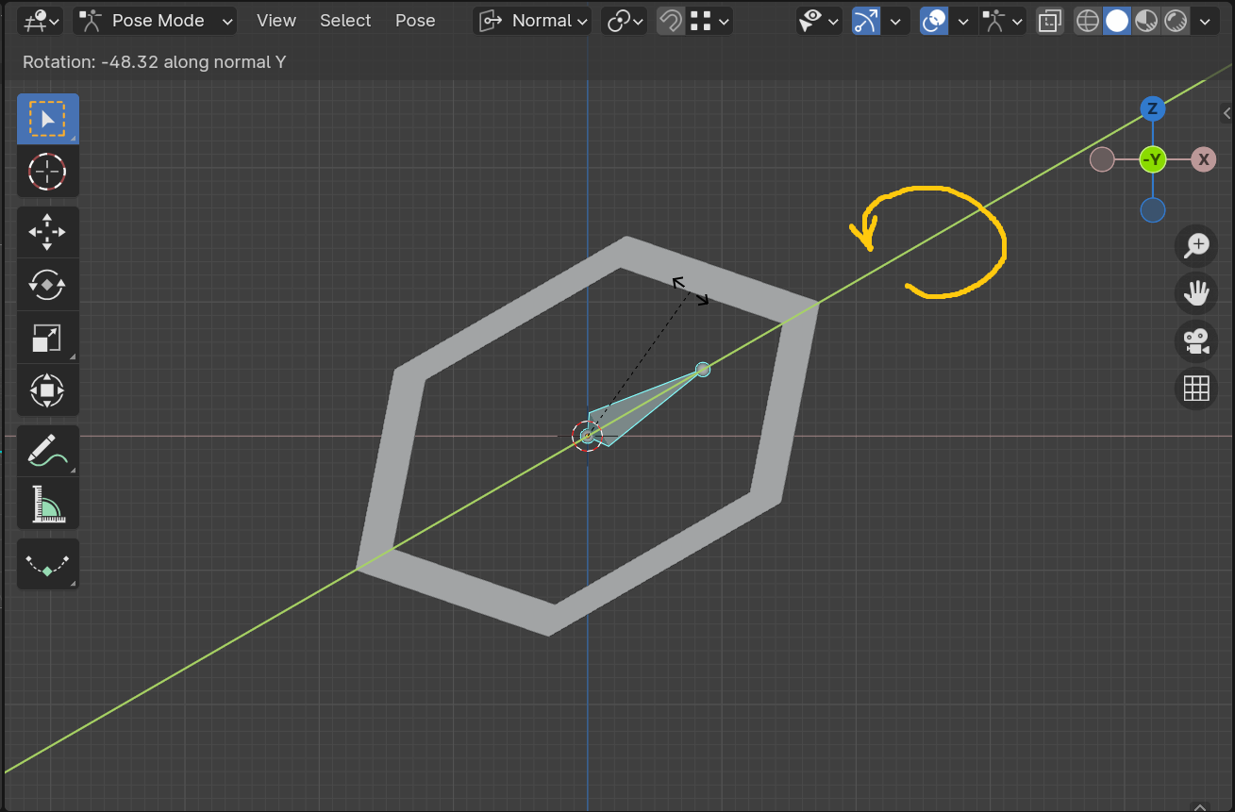Click the X axis gizmo ball
The width and height of the screenshot is (1235, 812).
point(1203,159)
